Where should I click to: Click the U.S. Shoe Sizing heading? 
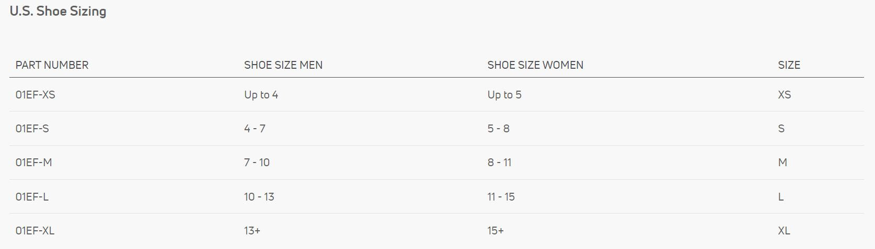[x=58, y=11]
